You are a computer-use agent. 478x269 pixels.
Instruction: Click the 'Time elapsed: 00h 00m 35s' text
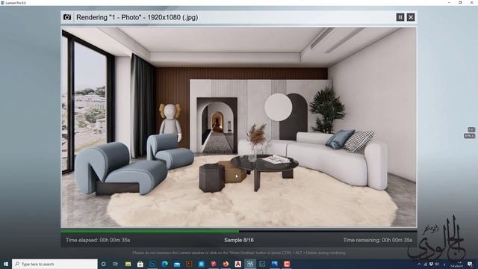pyautogui.click(x=98, y=240)
